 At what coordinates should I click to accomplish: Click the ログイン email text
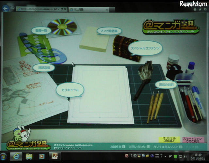point(73,145)
